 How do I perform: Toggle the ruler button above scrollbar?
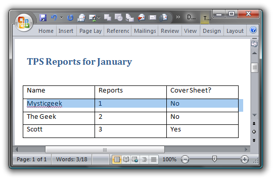click(254, 44)
